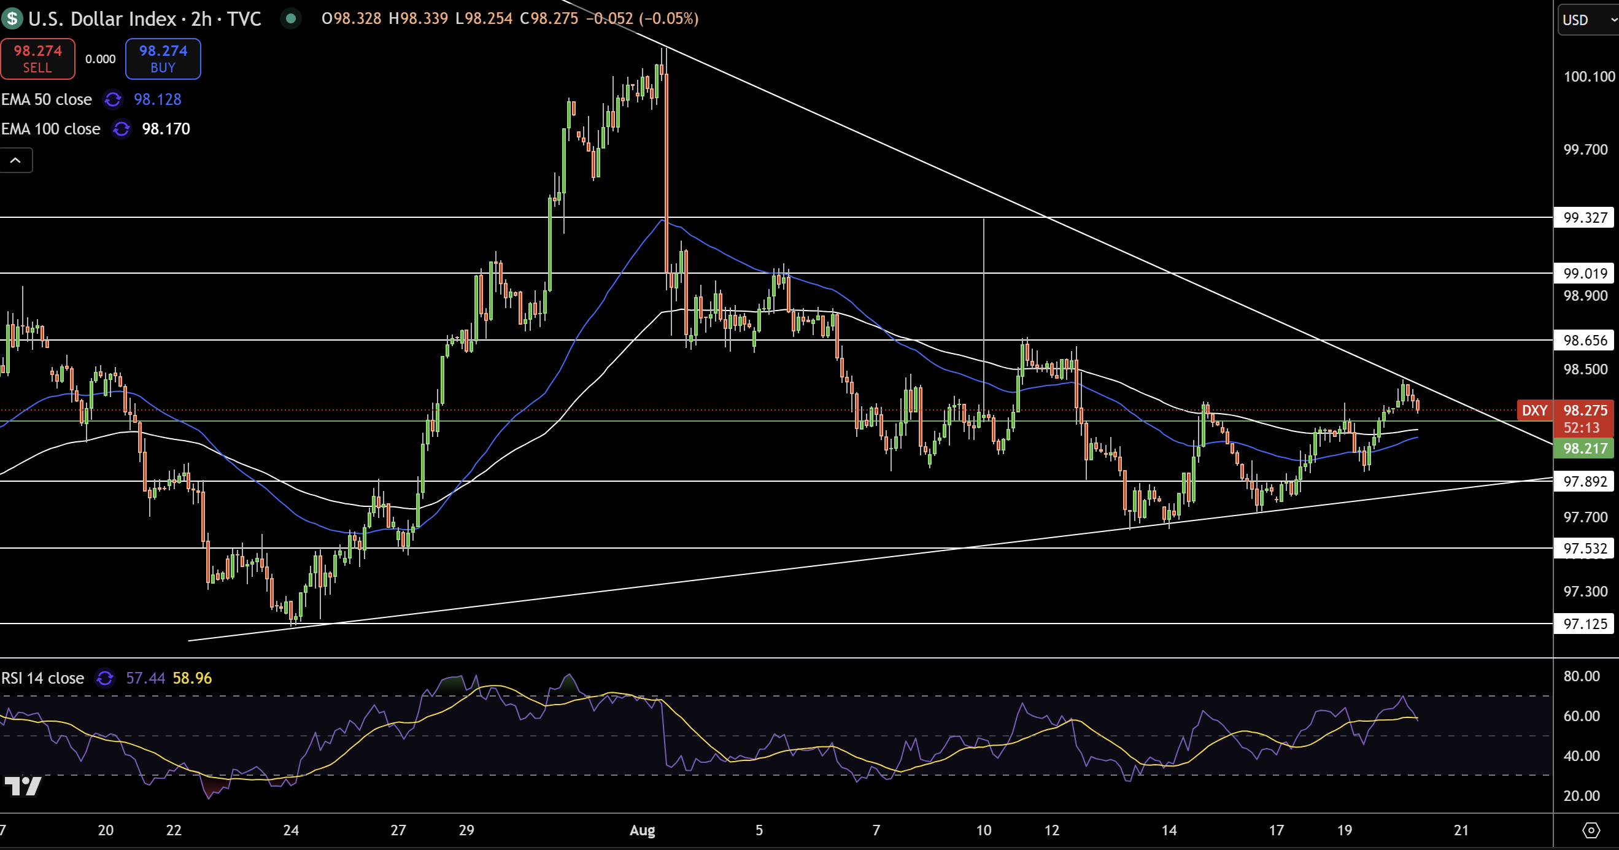Viewport: 1619px width, 850px height.
Task: Click the 98.274 SELL button
Action: click(x=37, y=58)
